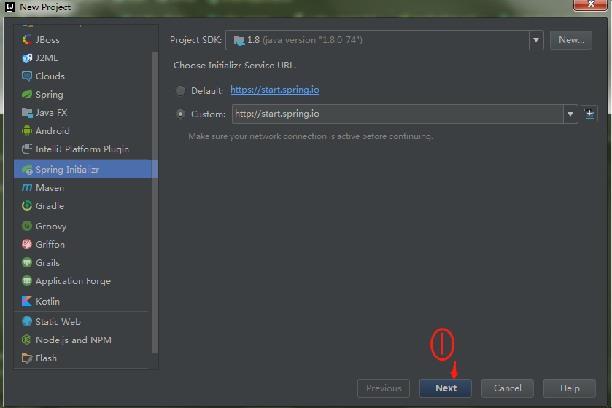Click New... to add an SDK
Screen dimensions: 612x408
point(571,40)
